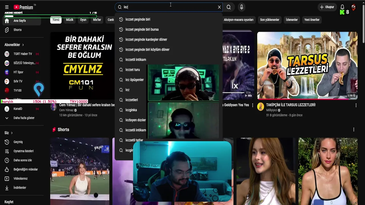
Task: Open Shorts shelf options menu
Action: click(354, 130)
